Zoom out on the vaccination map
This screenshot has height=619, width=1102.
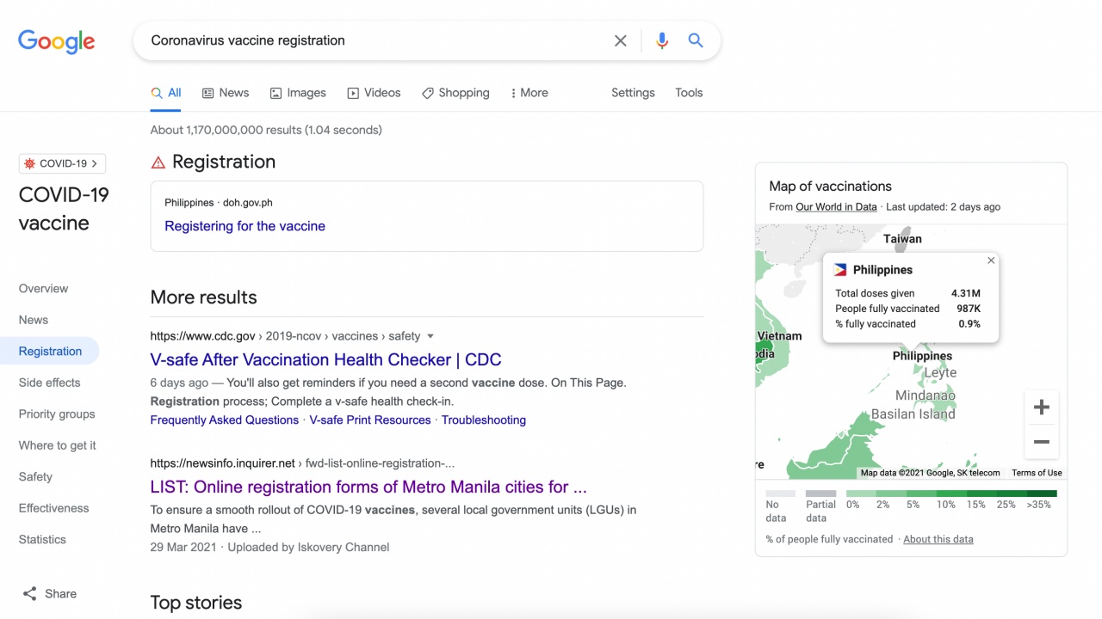[1041, 442]
